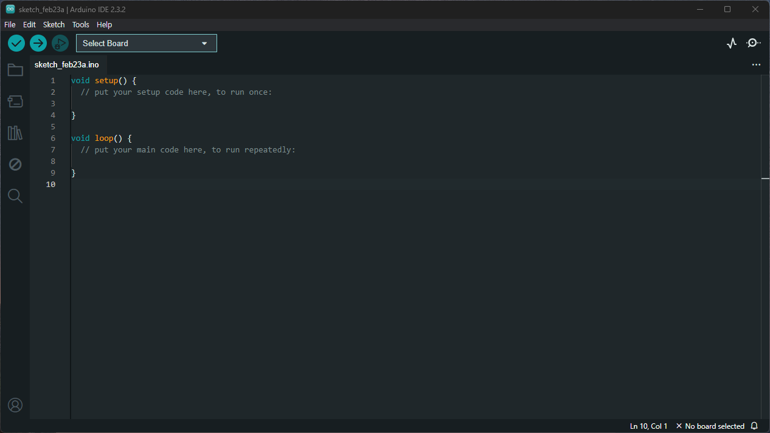Click the Upload arrow button
This screenshot has height=433, width=770.
coord(38,43)
